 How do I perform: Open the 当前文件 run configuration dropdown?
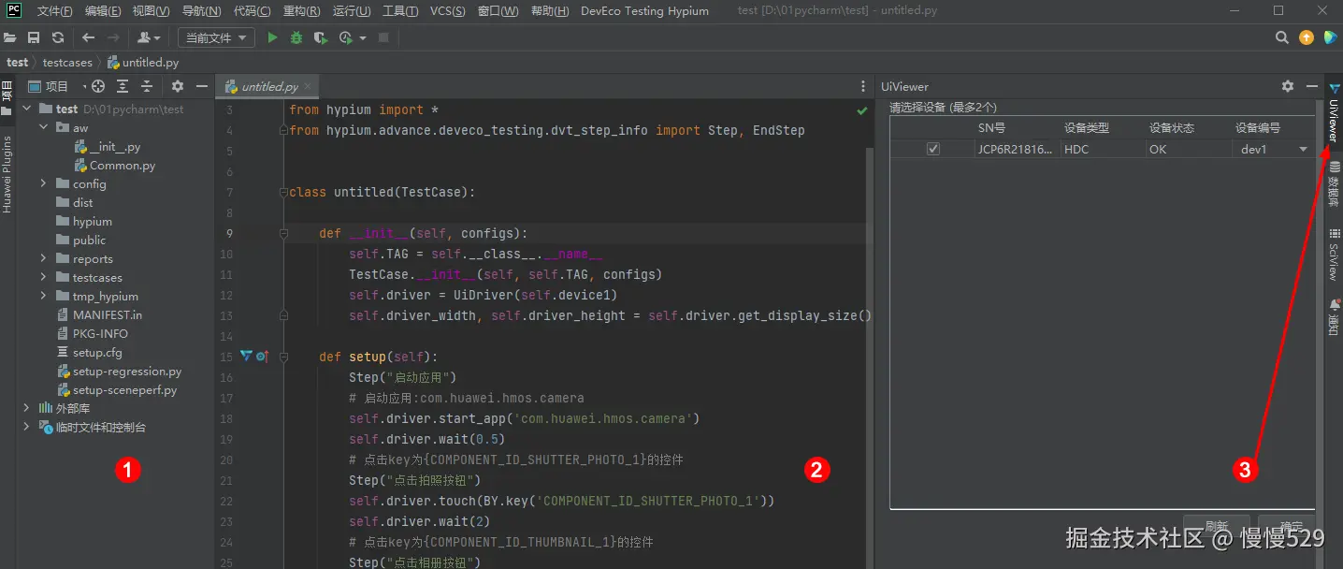216,37
